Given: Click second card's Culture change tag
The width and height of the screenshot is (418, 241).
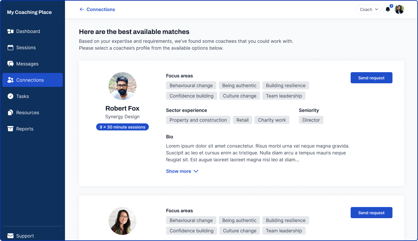Looking at the screenshot, I should click(x=240, y=231).
